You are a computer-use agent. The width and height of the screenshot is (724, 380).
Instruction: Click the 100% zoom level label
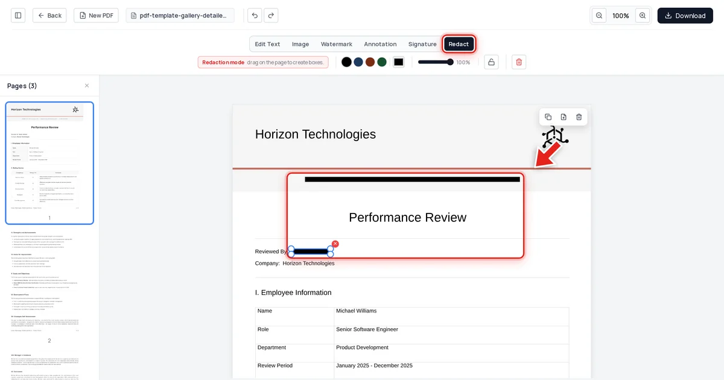pyautogui.click(x=621, y=16)
